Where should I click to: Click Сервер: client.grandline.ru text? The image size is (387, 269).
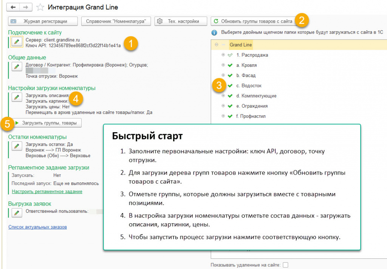pos(53,40)
